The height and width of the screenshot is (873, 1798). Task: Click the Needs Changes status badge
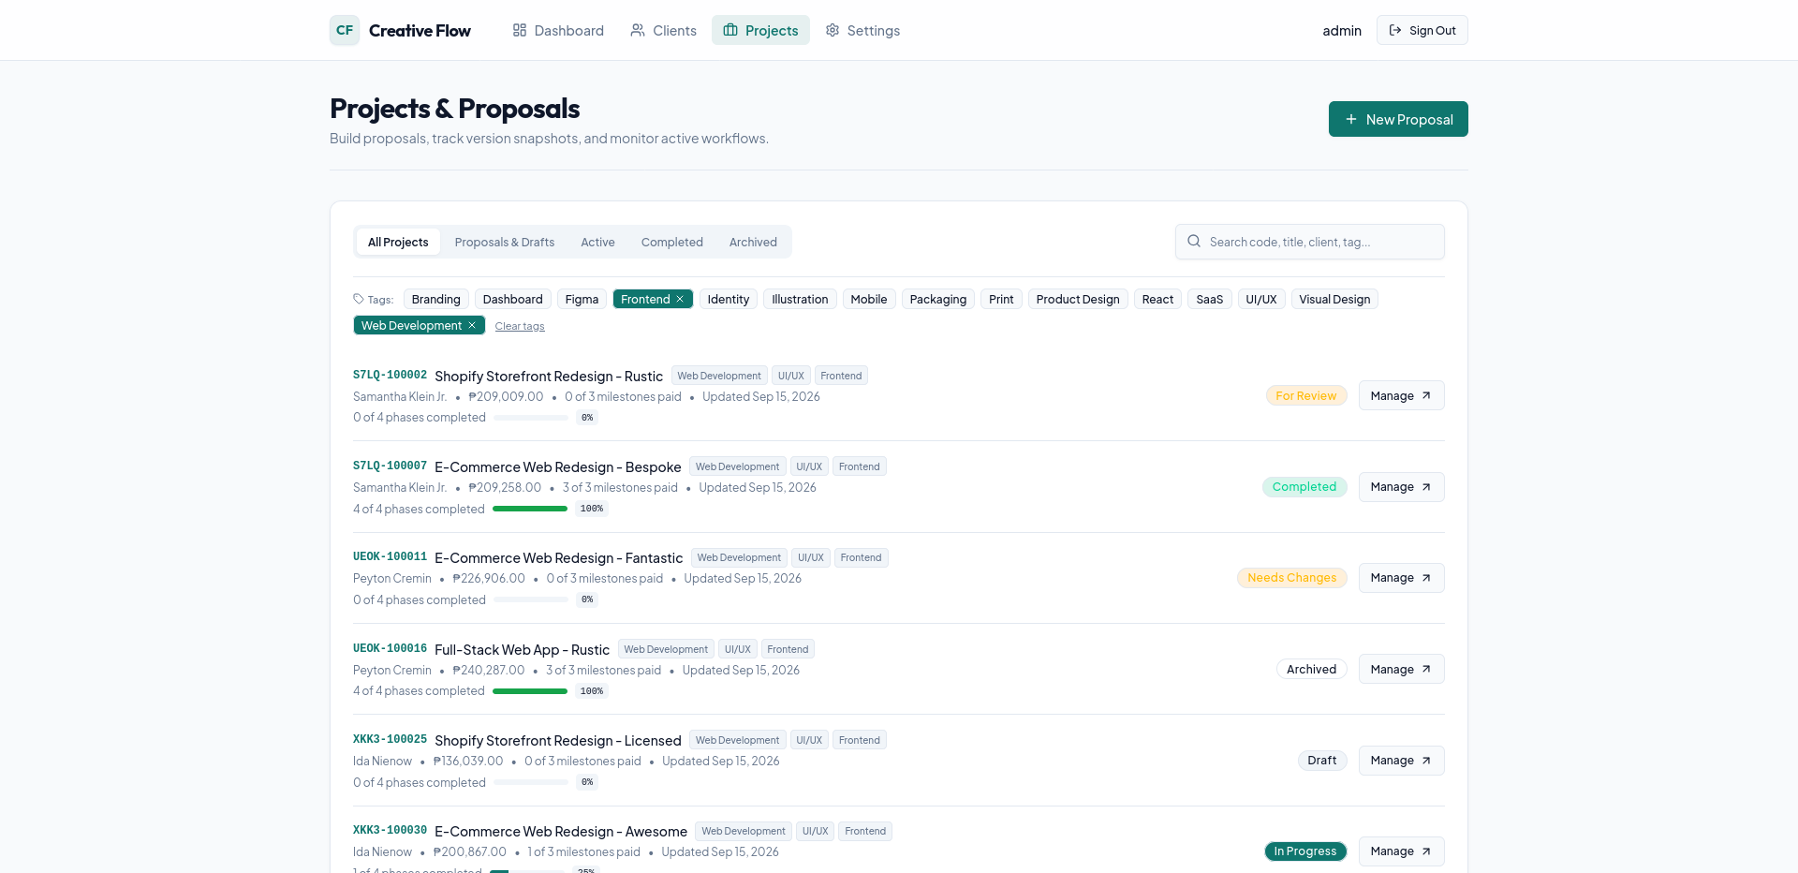tap(1292, 578)
